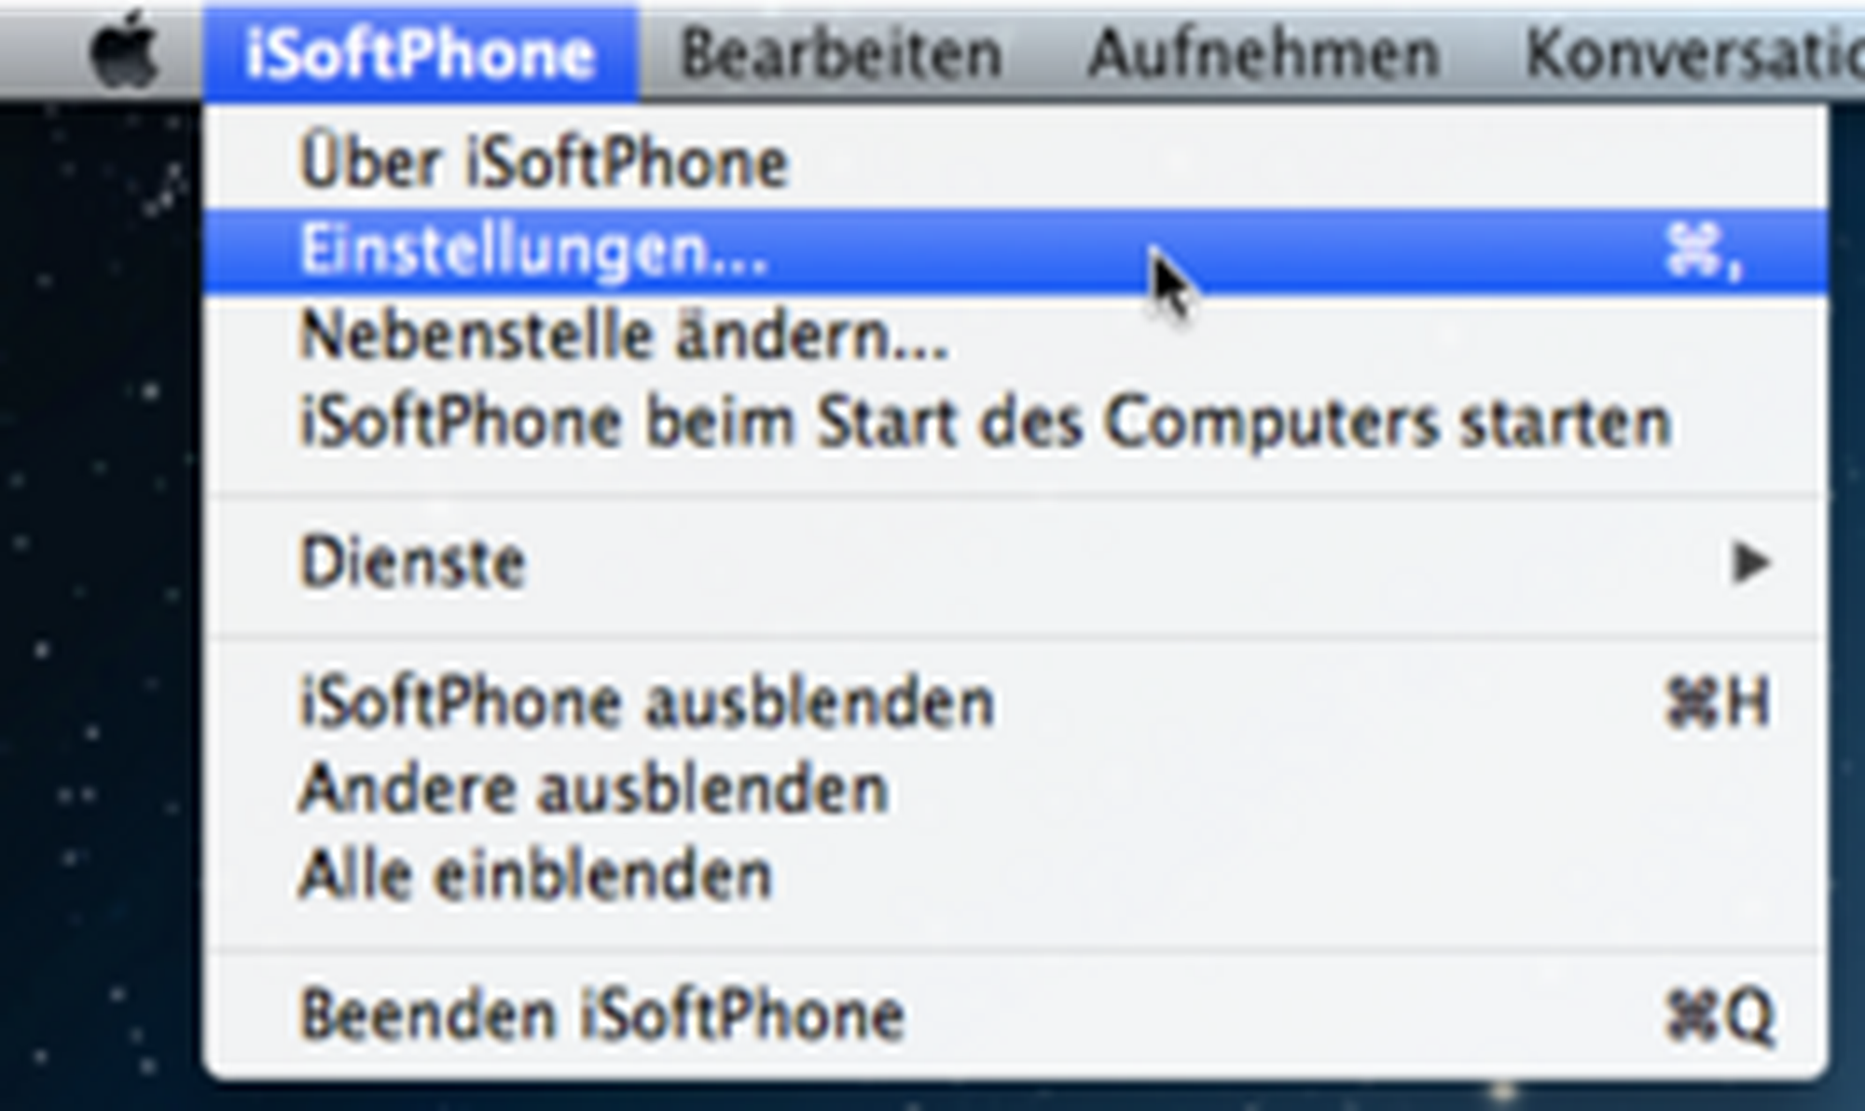Expand the Dienste submenu
Image resolution: width=1865 pixels, height=1111 pixels.
1015,563
